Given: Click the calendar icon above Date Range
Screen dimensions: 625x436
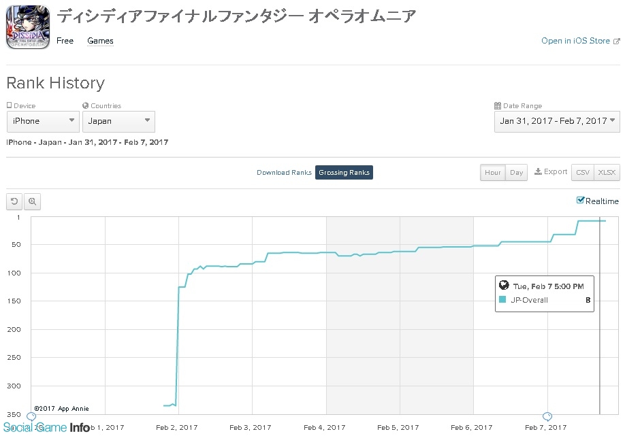Looking at the screenshot, I should (498, 106).
